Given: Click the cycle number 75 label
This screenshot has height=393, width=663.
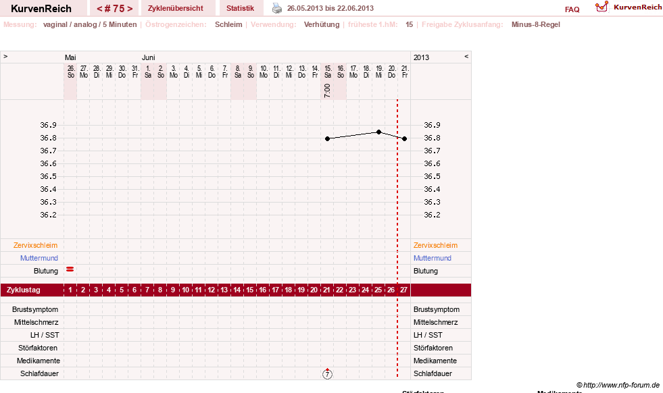Looking at the screenshot, I should coord(115,9).
